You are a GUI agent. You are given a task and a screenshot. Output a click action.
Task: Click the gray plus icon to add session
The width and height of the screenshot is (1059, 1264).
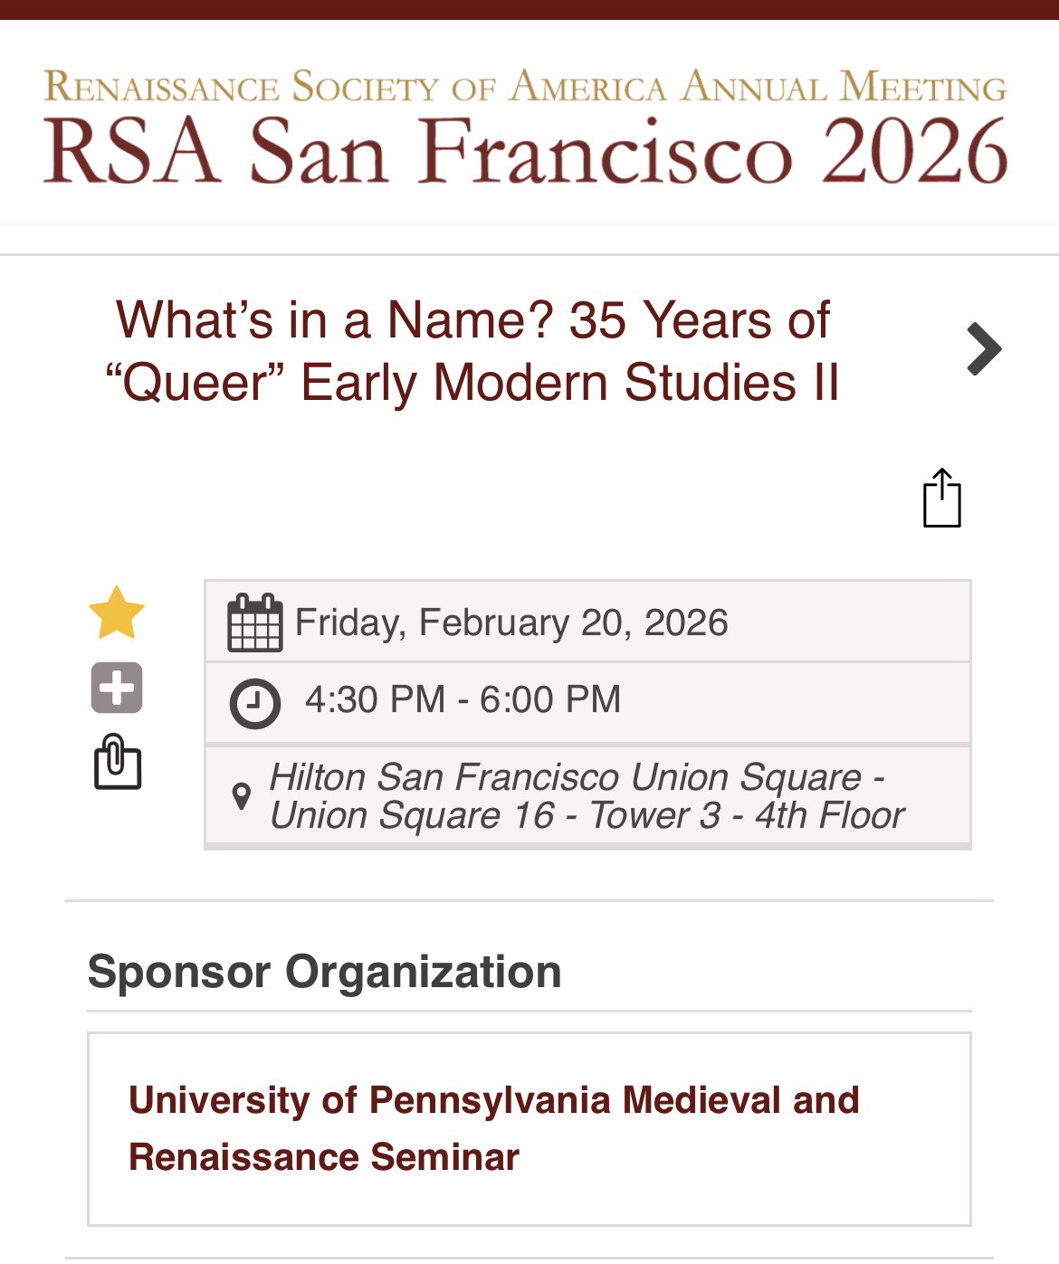coord(117,688)
